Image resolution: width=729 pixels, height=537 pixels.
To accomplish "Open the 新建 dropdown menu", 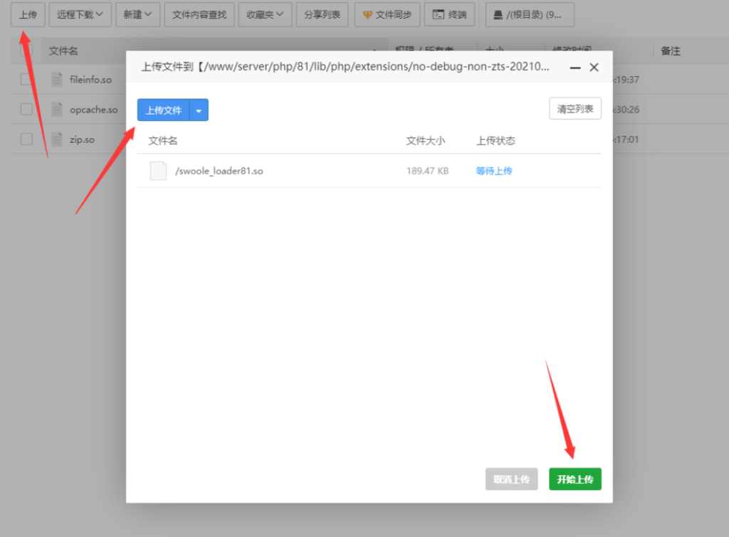I will pyautogui.click(x=137, y=14).
